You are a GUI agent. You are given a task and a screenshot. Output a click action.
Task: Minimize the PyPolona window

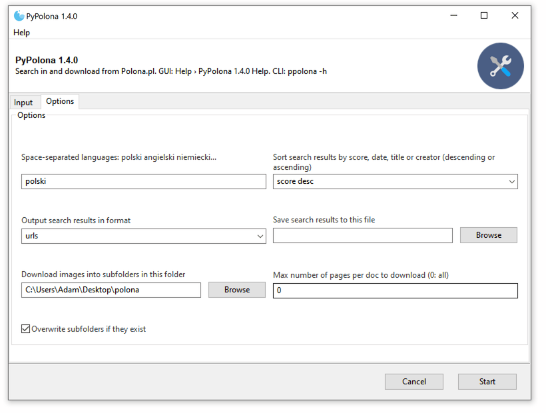tap(453, 16)
